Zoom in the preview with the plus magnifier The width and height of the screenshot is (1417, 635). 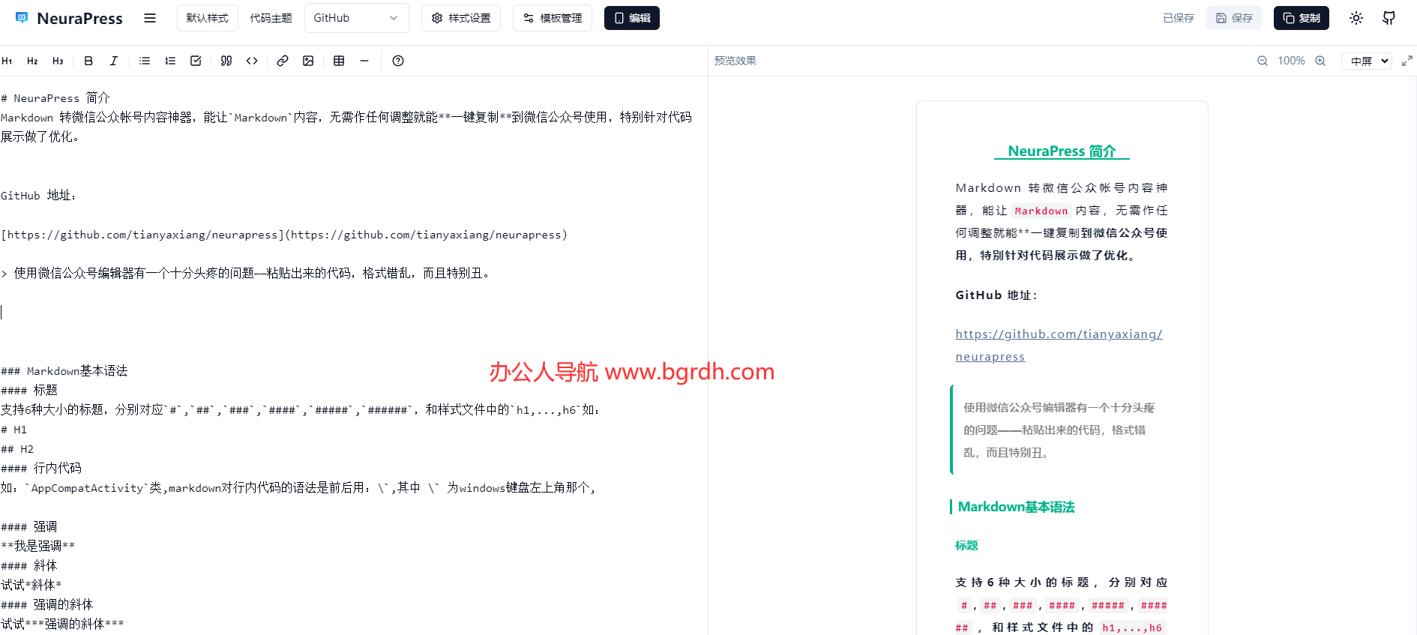[x=1320, y=61]
